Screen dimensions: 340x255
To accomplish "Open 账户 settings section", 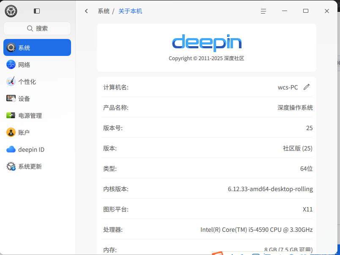I will pyautogui.click(x=37, y=132).
